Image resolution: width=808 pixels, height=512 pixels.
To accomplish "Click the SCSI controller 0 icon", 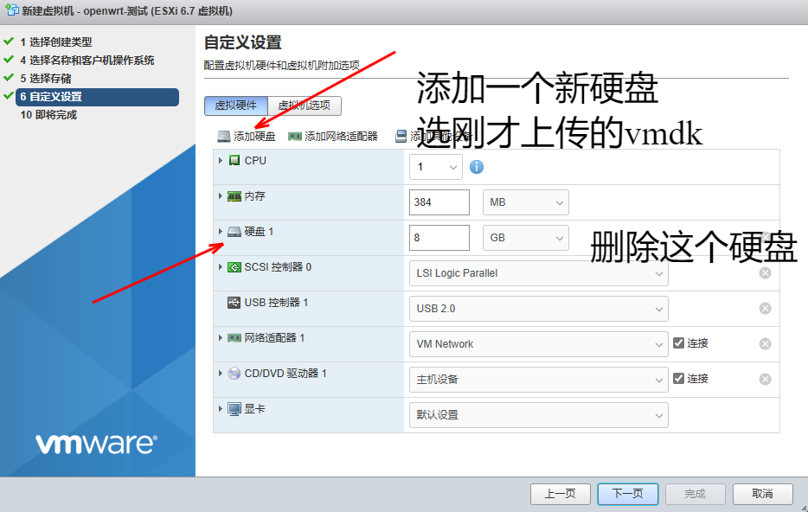I will [234, 267].
